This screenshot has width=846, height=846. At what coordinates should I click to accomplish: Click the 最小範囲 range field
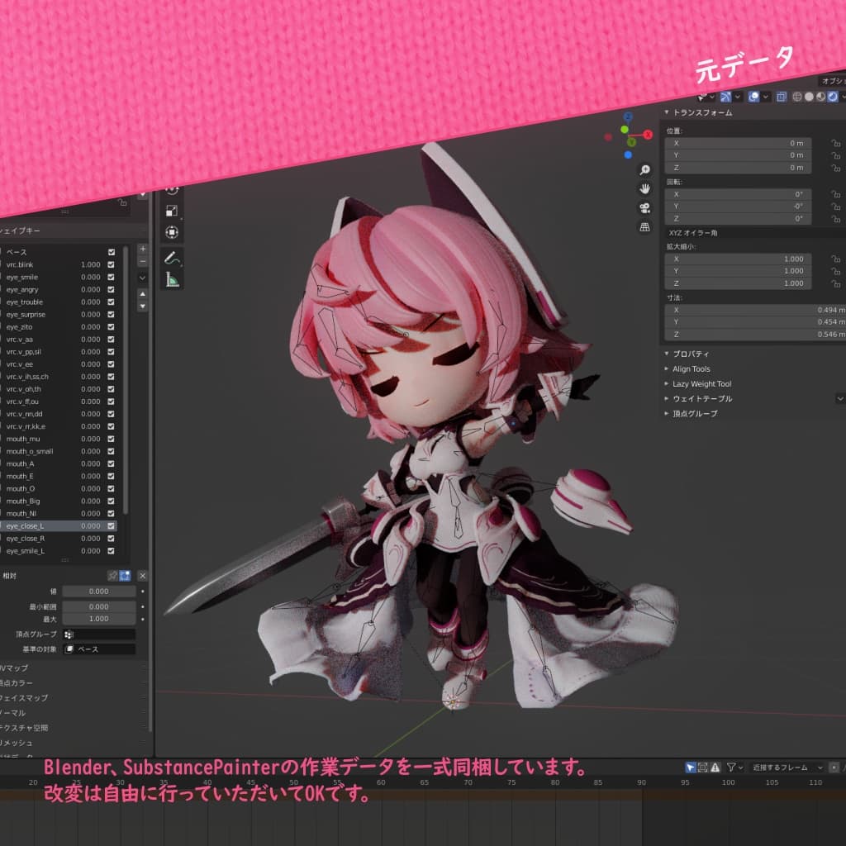coord(99,606)
